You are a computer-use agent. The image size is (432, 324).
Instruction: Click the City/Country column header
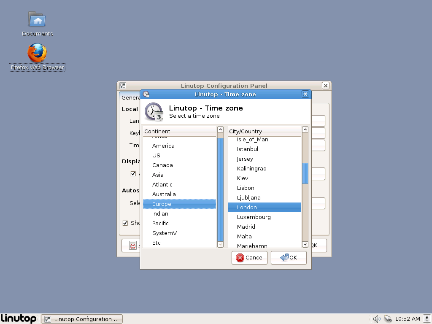pyautogui.click(x=264, y=132)
